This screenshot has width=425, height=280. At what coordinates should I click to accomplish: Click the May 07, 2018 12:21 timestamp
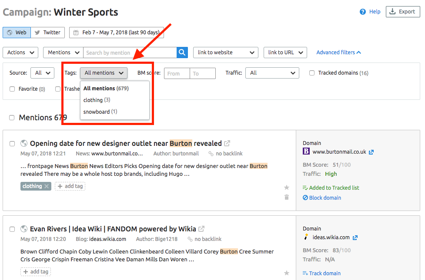point(43,154)
